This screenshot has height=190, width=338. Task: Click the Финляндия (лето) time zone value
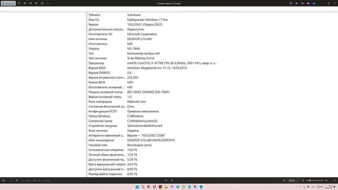click(x=139, y=145)
